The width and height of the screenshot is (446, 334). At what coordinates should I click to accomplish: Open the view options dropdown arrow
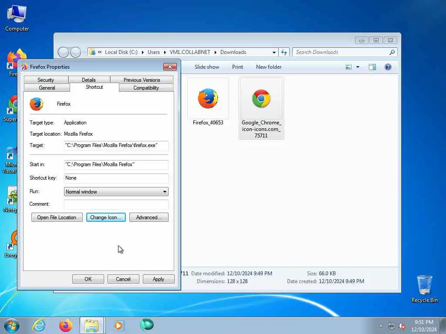(358, 67)
